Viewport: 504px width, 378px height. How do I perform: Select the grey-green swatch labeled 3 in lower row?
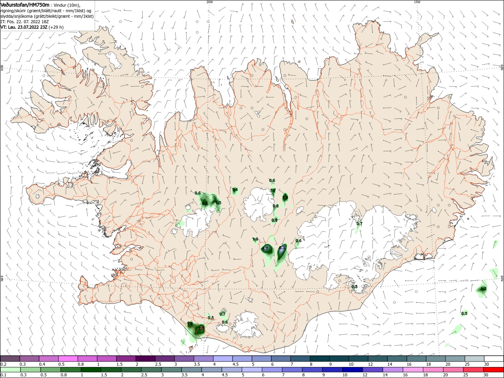point(172,370)
